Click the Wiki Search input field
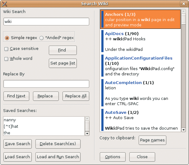The width and height of the screenshot is (189, 165). click(46, 22)
